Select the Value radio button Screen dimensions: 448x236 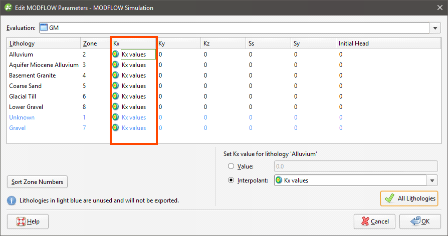(x=231, y=166)
